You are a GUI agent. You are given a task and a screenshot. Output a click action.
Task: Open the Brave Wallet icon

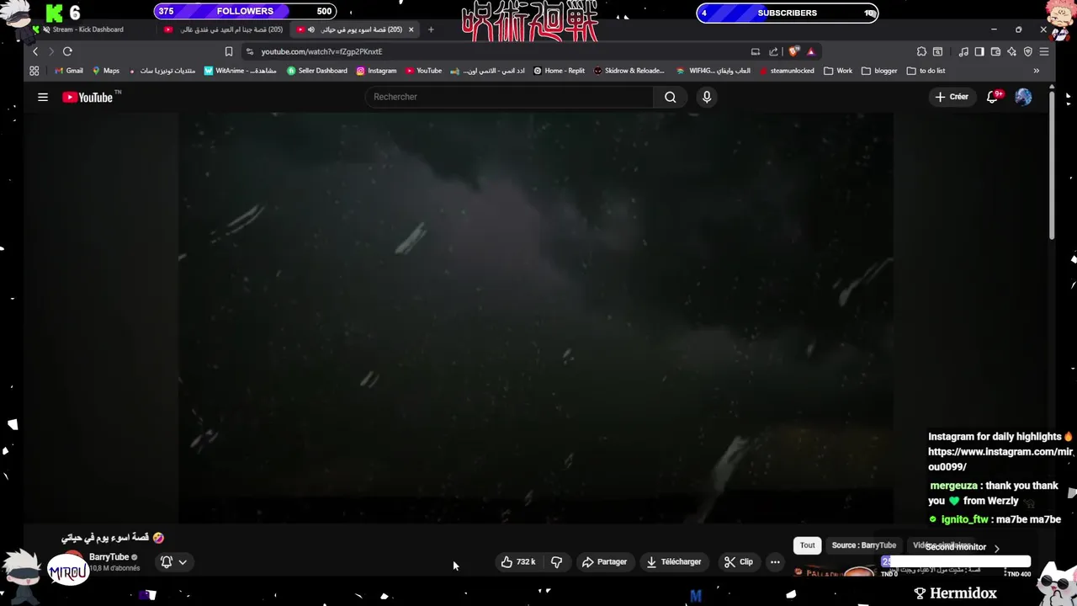tap(995, 51)
